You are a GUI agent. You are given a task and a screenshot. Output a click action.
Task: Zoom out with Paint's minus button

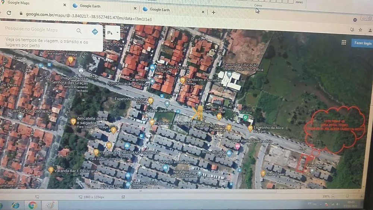click(333, 197)
